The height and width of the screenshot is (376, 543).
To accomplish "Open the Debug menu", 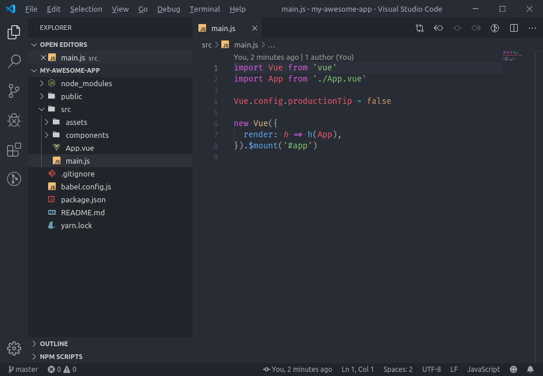I will (x=168, y=9).
